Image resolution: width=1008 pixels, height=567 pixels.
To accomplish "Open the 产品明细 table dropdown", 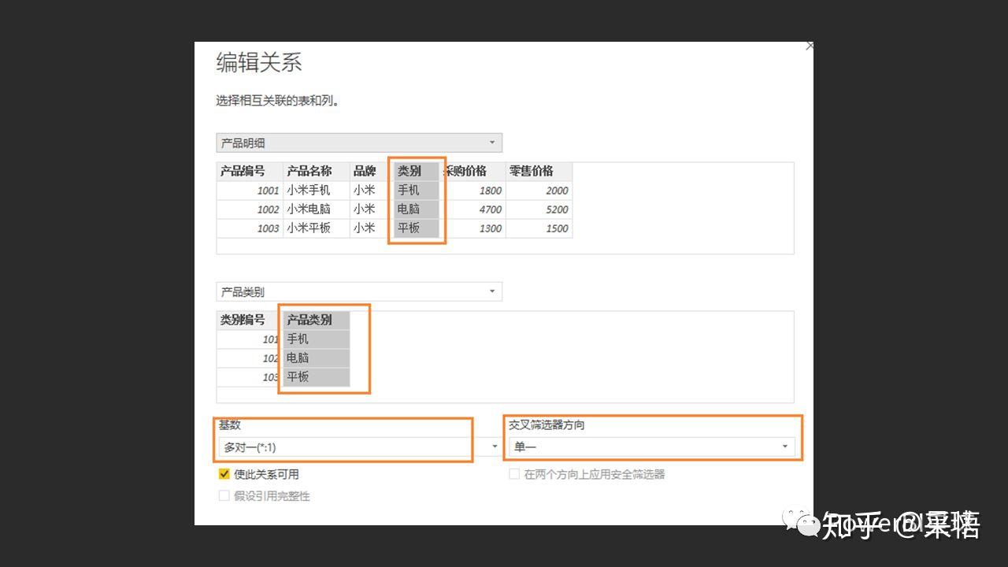I will 359,143.
